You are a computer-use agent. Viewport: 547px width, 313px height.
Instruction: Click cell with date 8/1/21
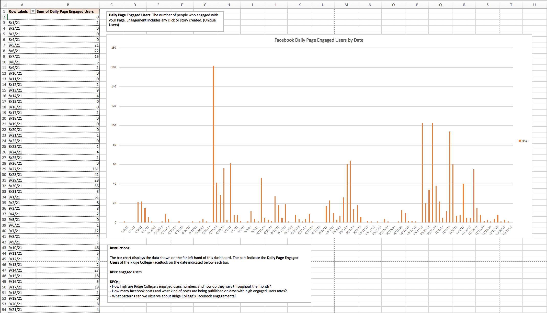22,23
